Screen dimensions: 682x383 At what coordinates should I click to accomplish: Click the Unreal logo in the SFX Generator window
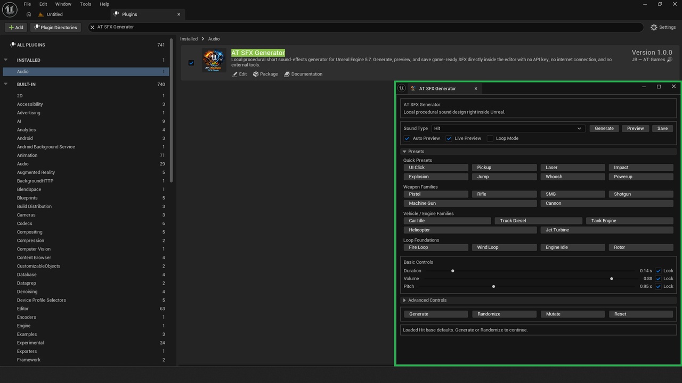[402, 88]
